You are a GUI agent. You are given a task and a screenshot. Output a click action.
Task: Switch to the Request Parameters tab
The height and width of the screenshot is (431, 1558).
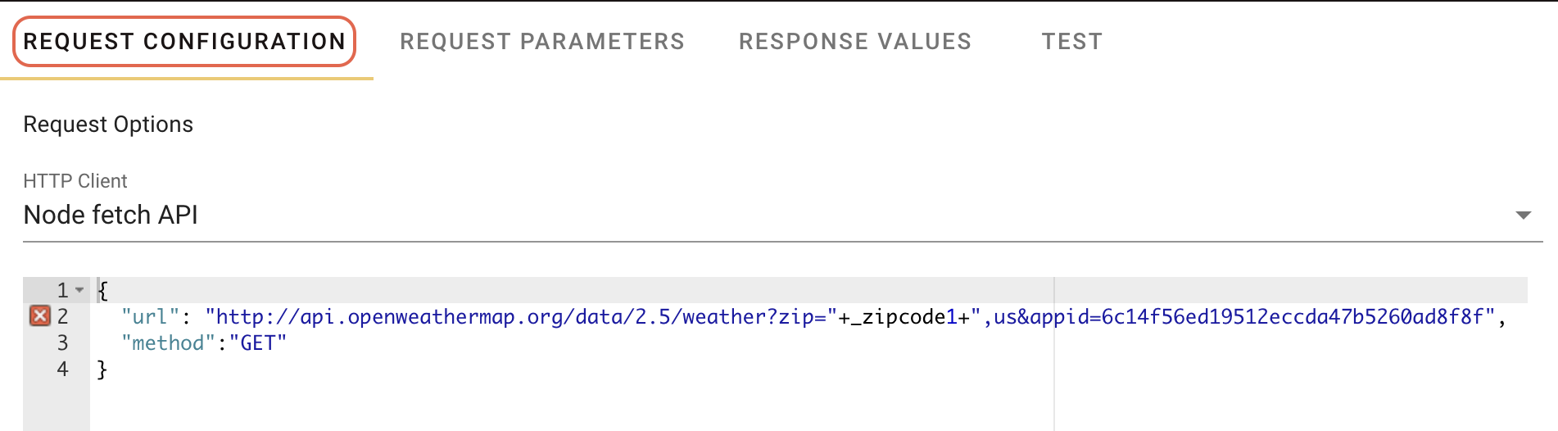541,41
